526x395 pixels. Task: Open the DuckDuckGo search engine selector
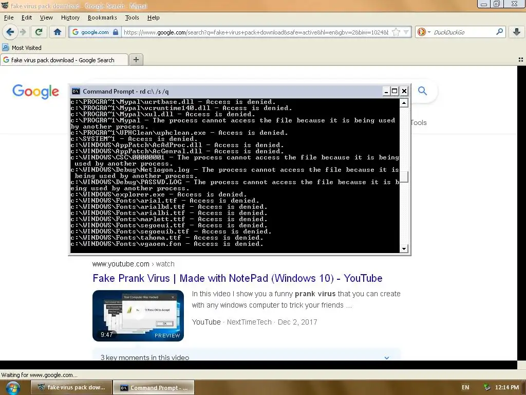[x=424, y=32]
